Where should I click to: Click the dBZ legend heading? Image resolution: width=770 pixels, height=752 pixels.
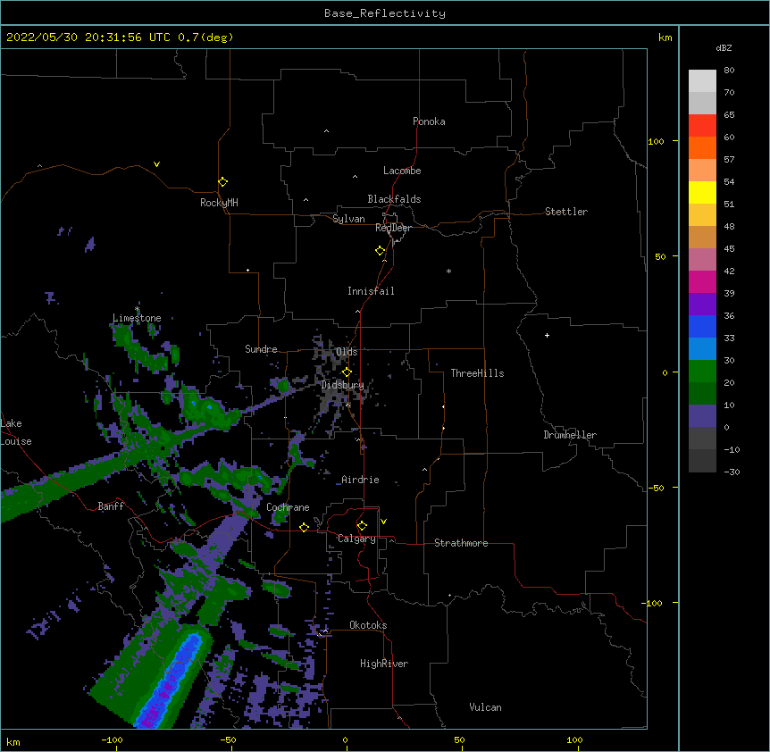pos(724,47)
